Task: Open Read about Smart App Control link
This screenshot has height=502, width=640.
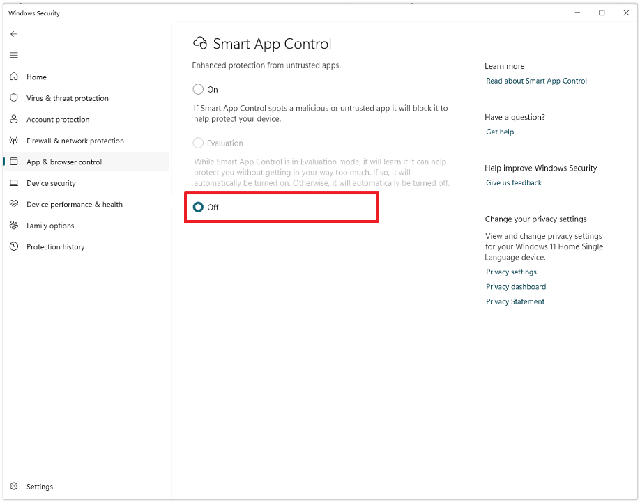Action: pyautogui.click(x=536, y=81)
